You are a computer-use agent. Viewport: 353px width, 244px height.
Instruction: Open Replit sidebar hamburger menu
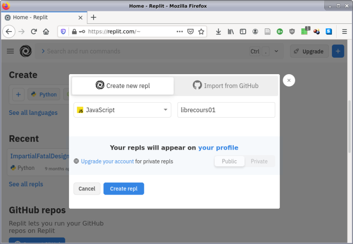[11, 51]
